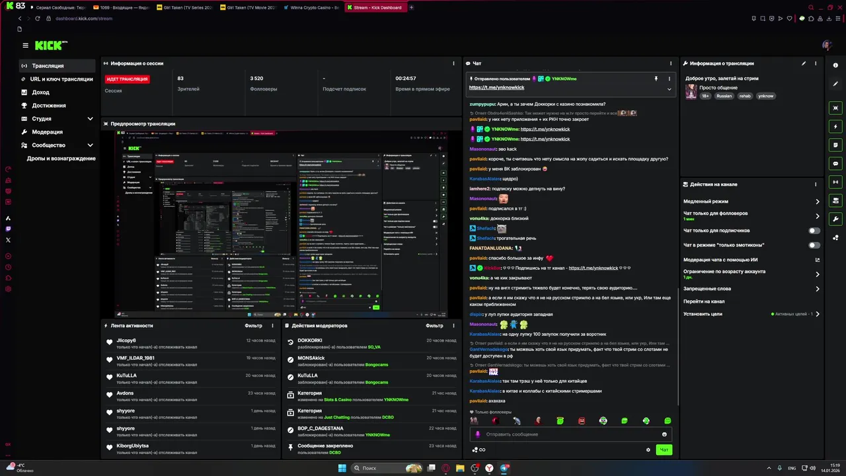Open emoji picker in message field
This screenshot has height=476, width=846.
point(664,434)
